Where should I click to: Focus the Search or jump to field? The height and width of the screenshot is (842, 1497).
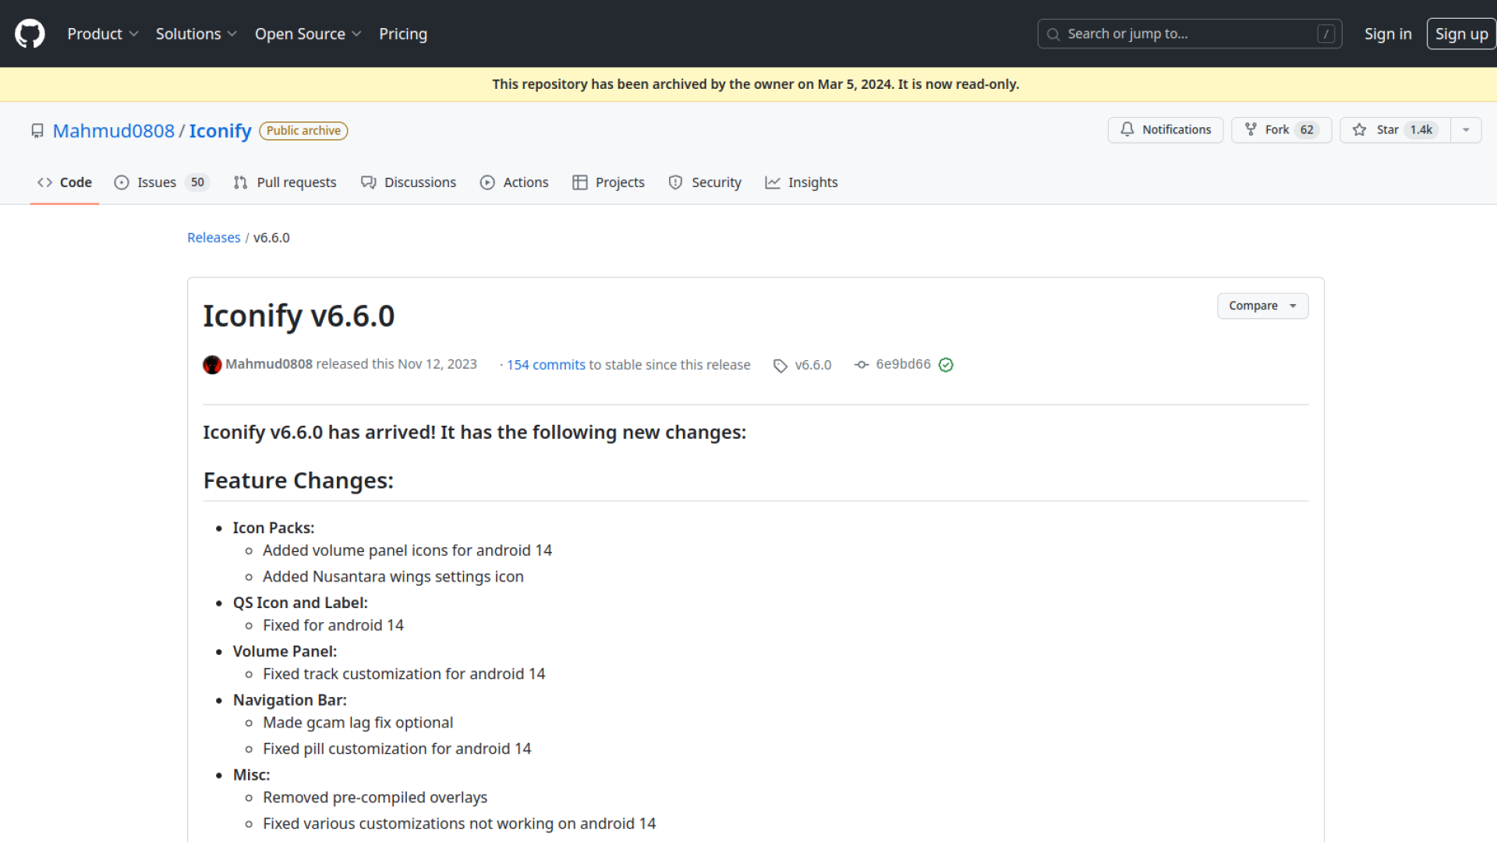(x=1189, y=34)
